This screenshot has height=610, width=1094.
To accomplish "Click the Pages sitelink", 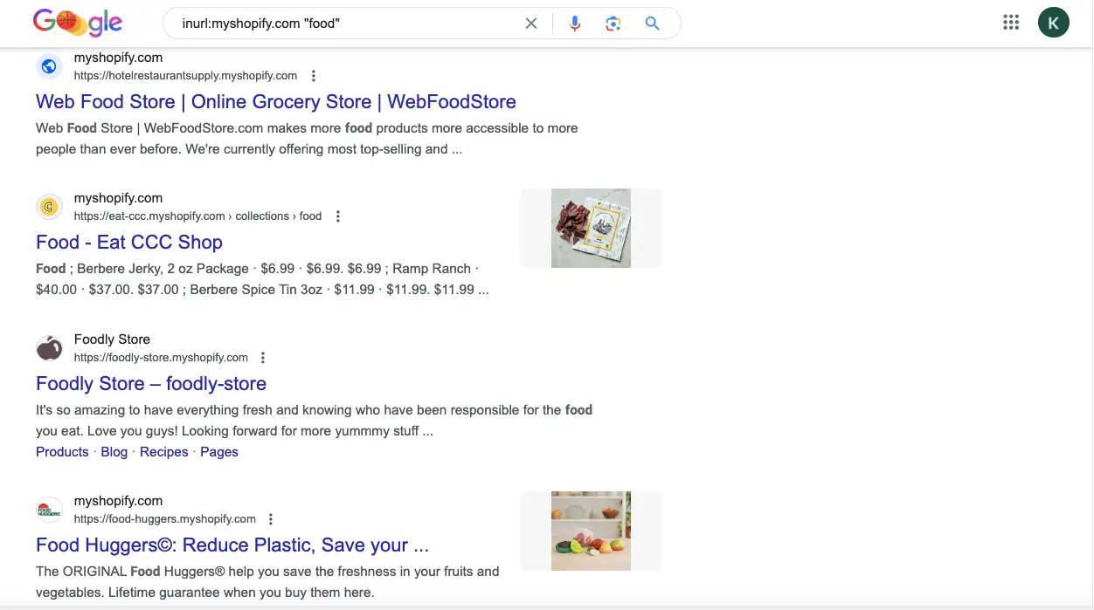I will pyautogui.click(x=219, y=451).
